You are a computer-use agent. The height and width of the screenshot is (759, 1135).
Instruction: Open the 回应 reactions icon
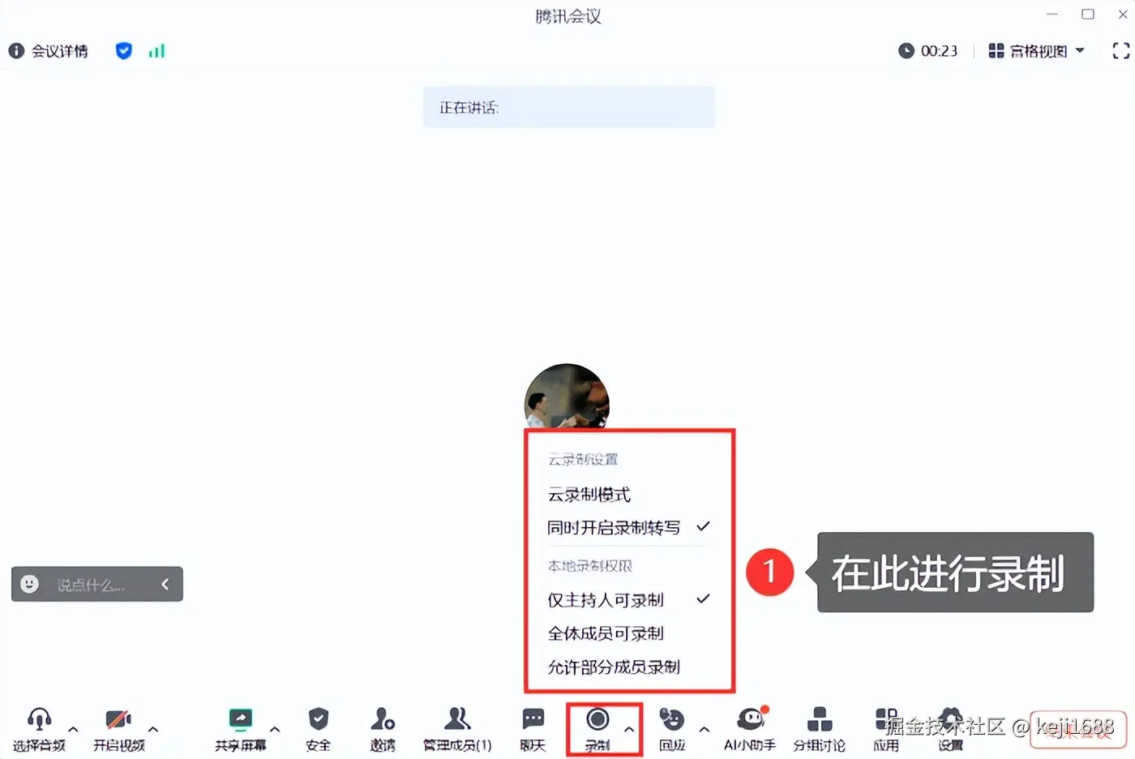pyautogui.click(x=672, y=718)
